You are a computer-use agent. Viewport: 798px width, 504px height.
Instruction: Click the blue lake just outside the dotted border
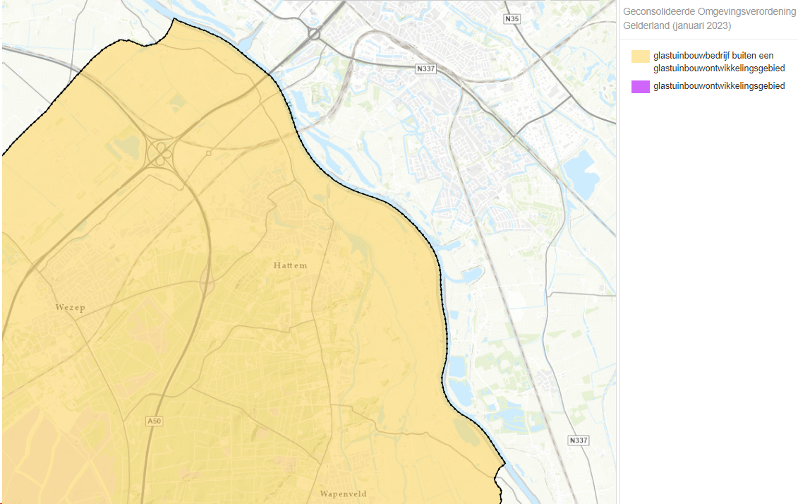point(457,367)
